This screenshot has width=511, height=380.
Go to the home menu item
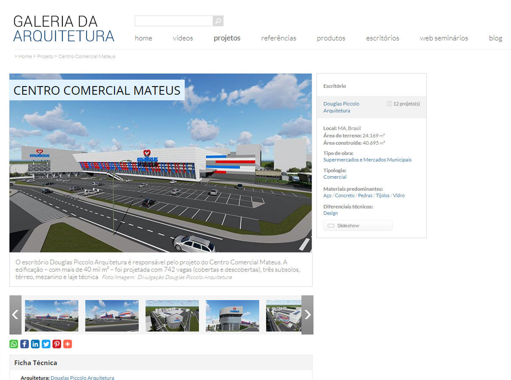tap(144, 38)
